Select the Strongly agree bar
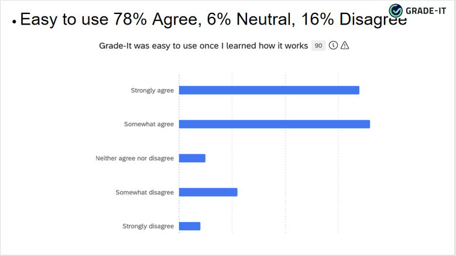The image size is (456, 256). (269, 90)
